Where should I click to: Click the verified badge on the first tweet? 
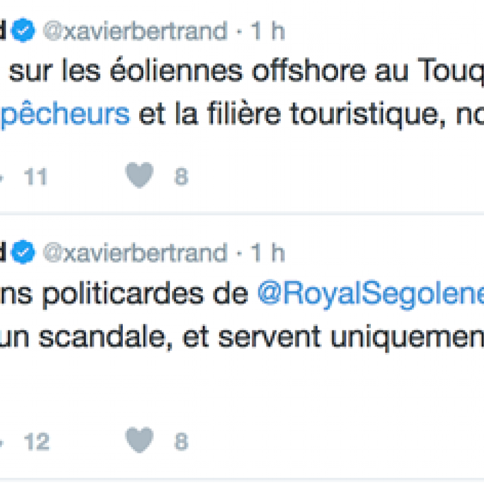(23, 30)
